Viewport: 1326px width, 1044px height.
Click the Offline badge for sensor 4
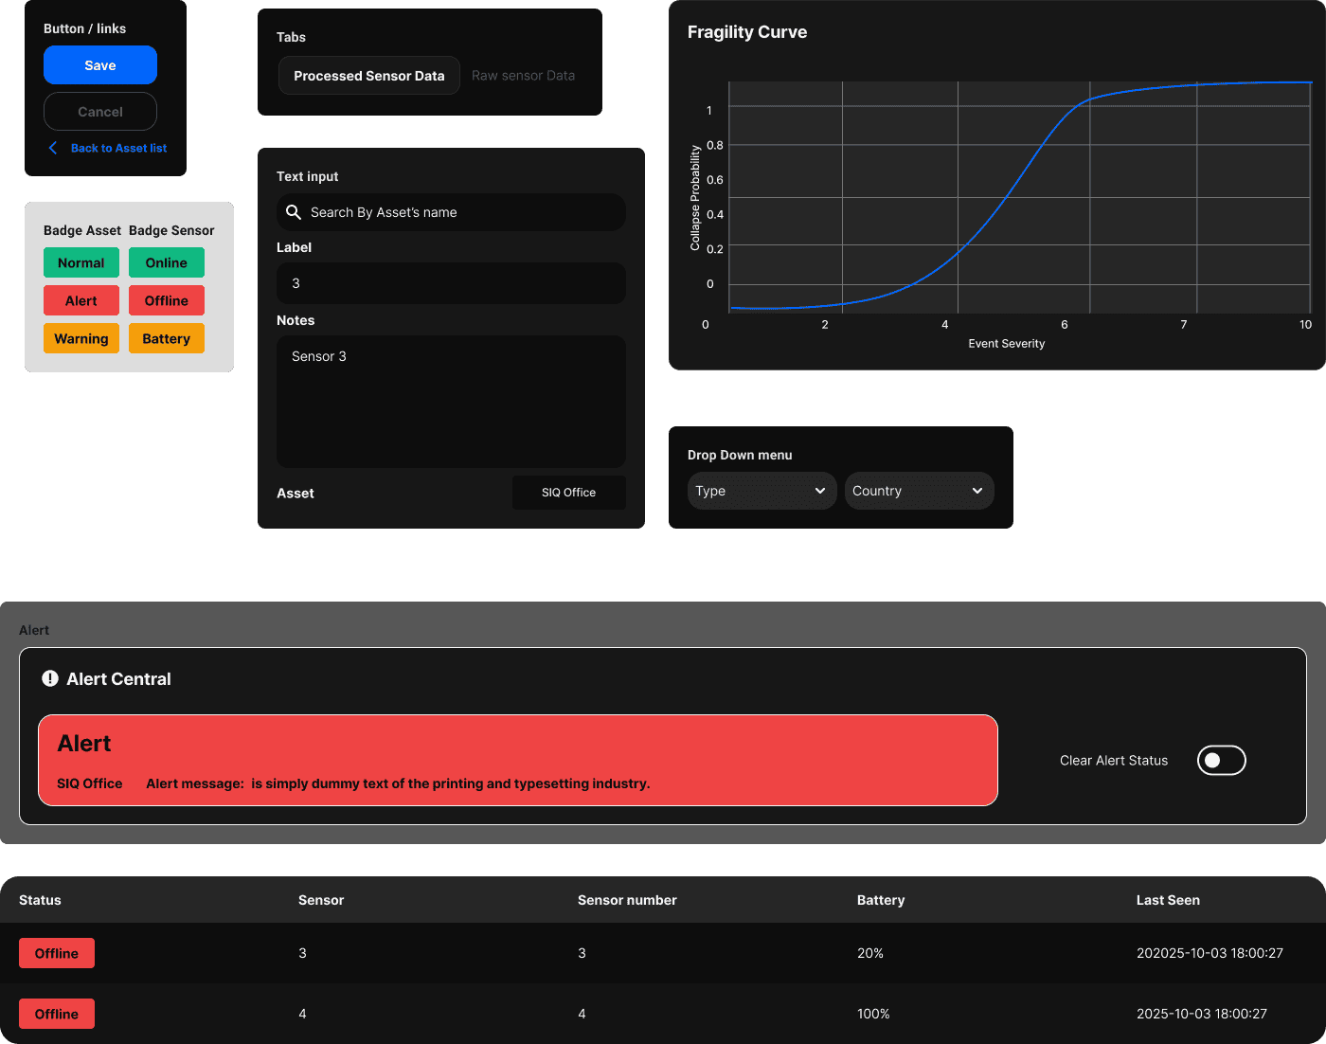point(57,1014)
